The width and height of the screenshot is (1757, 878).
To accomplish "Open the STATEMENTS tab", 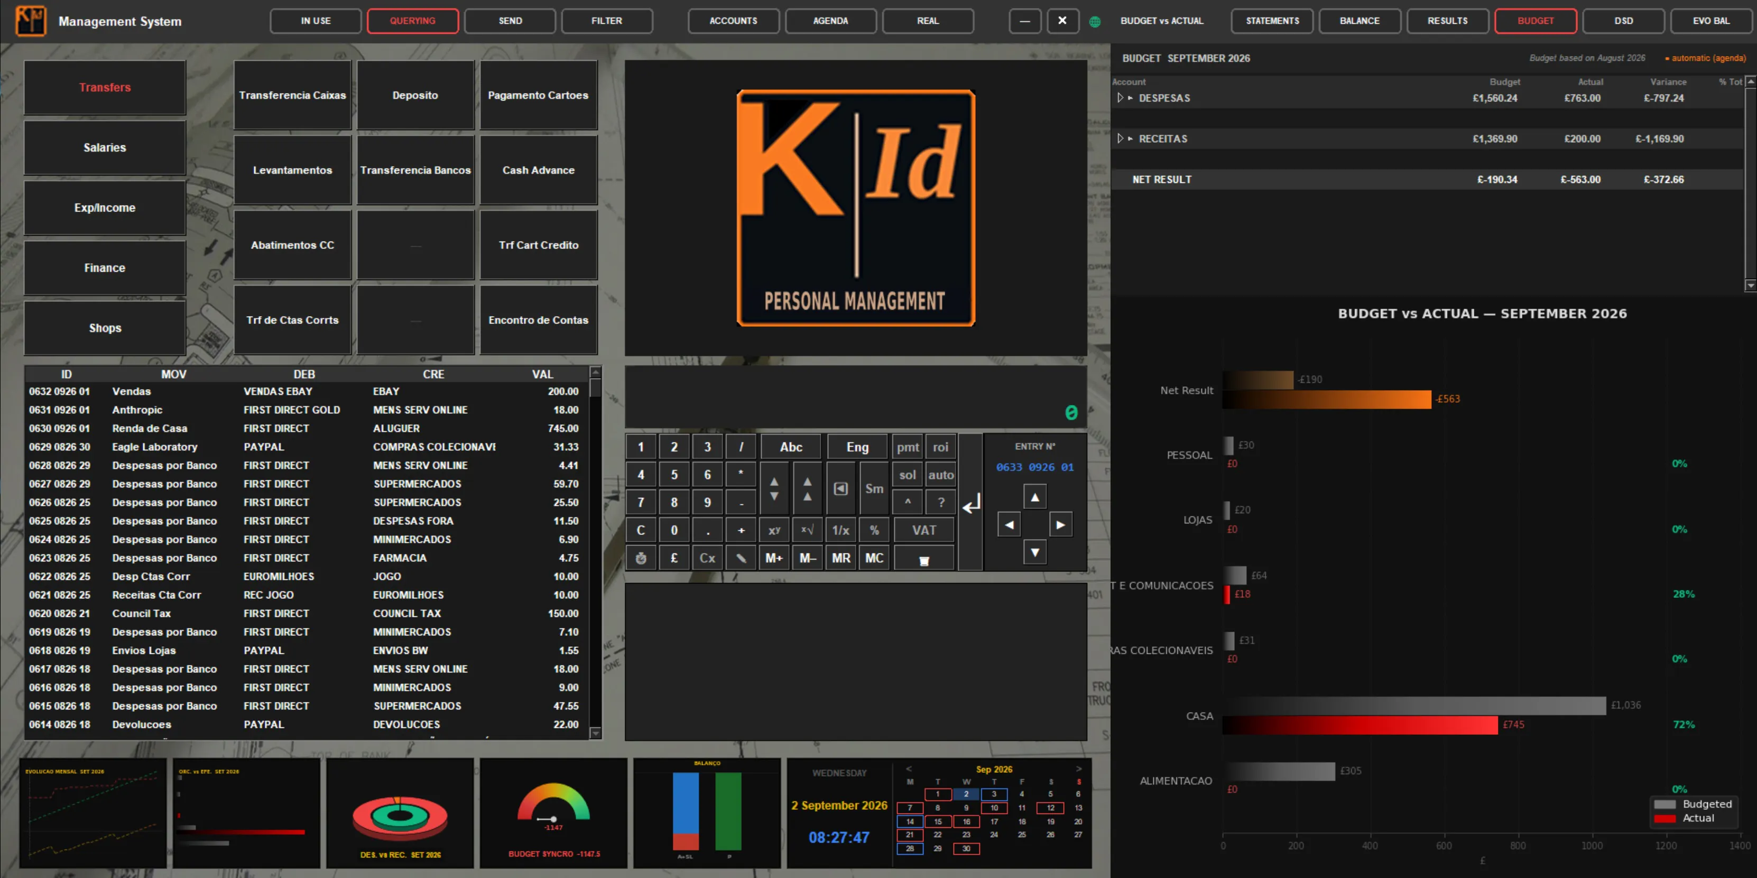I will tap(1272, 21).
